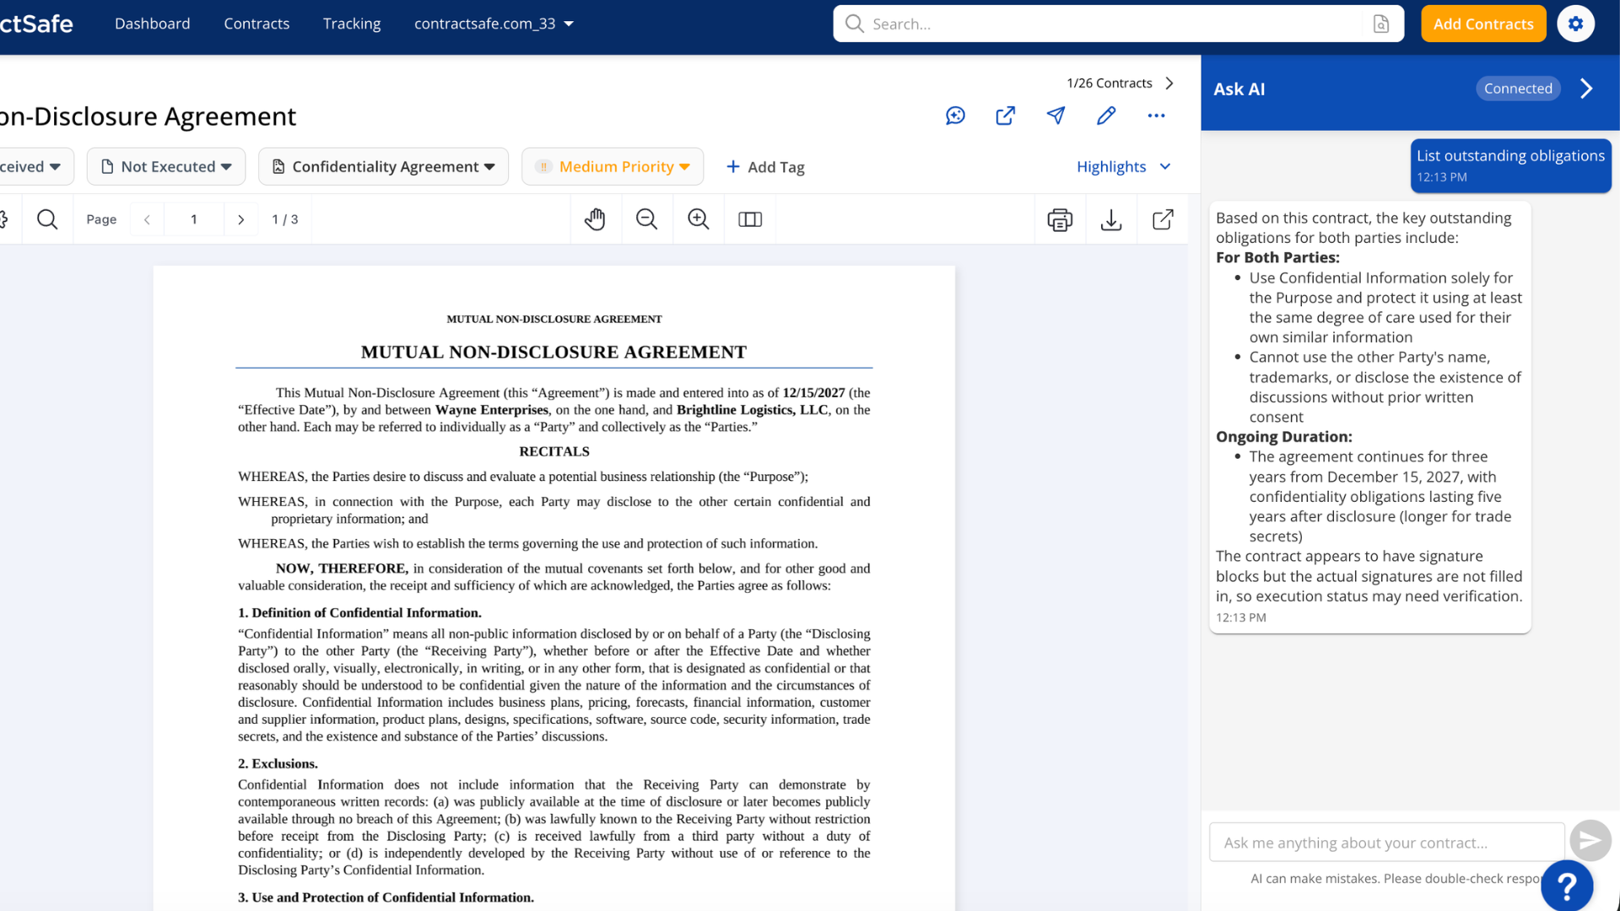The image size is (1620, 911).
Task: Click the ContractSafe logo
Action: point(36,24)
